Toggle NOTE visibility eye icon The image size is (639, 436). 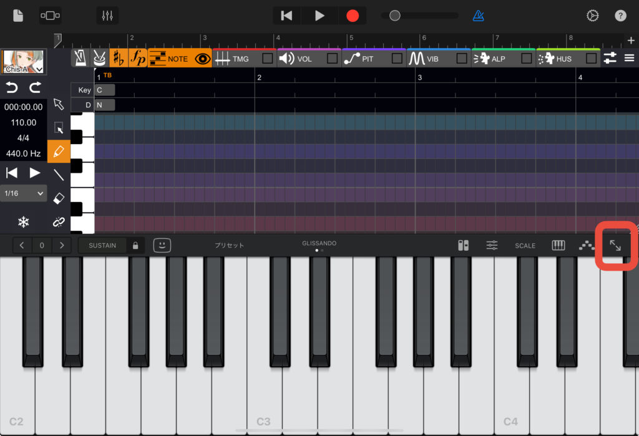tap(202, 59)
